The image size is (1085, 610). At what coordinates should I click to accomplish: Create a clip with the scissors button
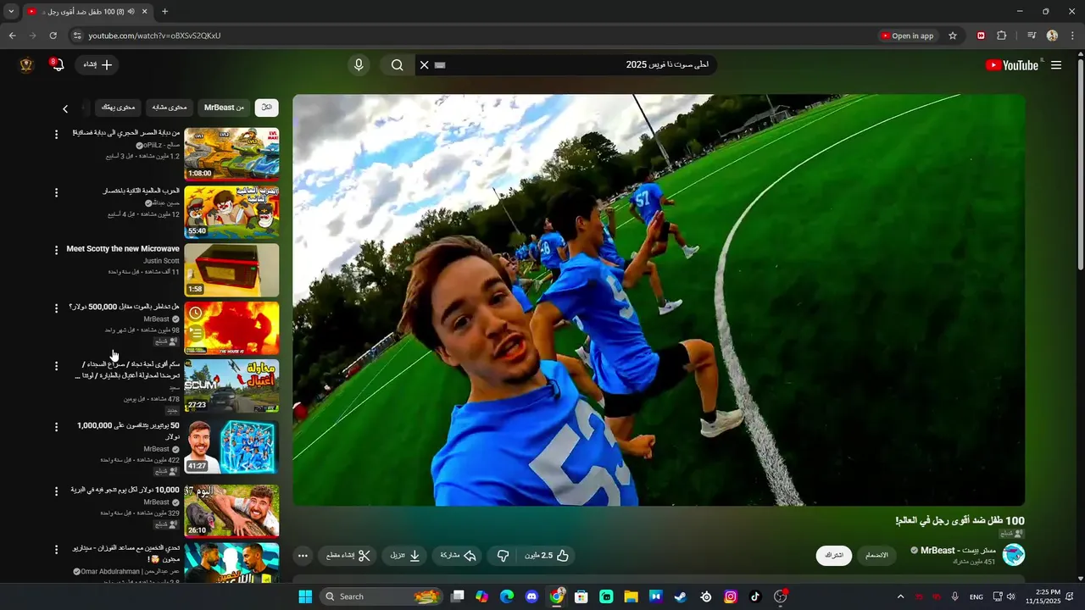tap(348, 556)
